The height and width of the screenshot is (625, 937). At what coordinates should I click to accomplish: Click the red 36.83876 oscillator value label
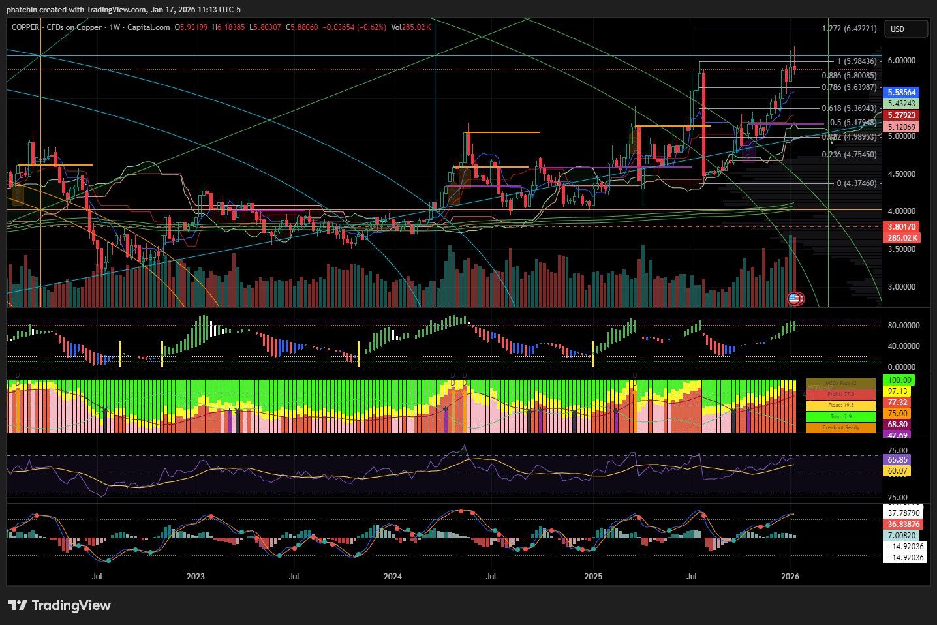point(903,525)
